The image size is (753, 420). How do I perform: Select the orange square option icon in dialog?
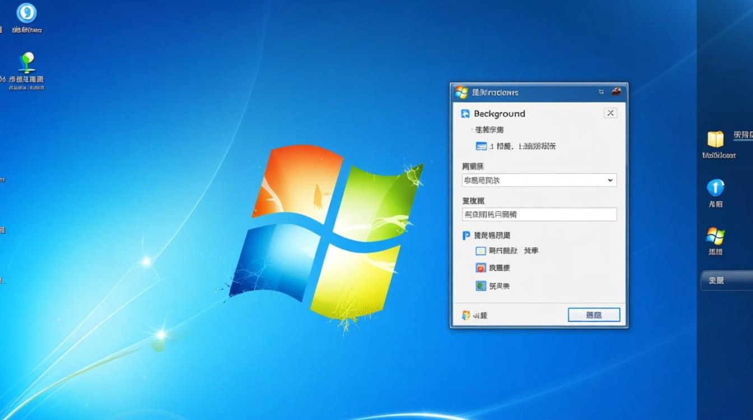[x=481, y=268]
